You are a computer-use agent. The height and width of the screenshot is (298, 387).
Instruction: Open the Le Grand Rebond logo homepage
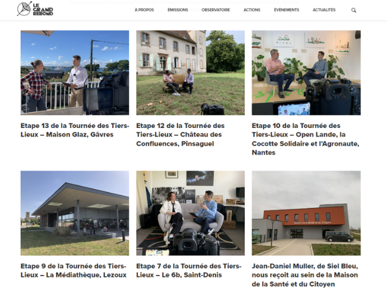(x=35, y=9)
